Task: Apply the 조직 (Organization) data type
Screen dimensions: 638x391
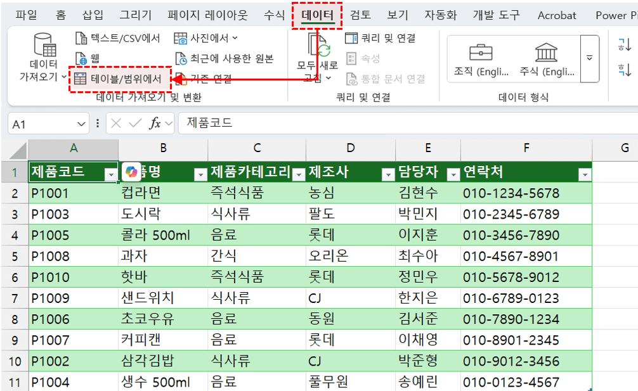Action: point(479,56)
